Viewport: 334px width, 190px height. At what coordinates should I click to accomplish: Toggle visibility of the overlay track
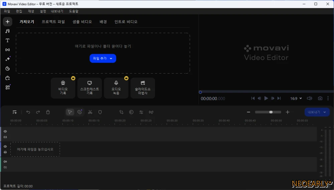[x=5, y=131]
